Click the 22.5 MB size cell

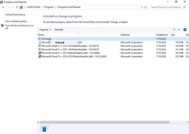click(179, 56)
